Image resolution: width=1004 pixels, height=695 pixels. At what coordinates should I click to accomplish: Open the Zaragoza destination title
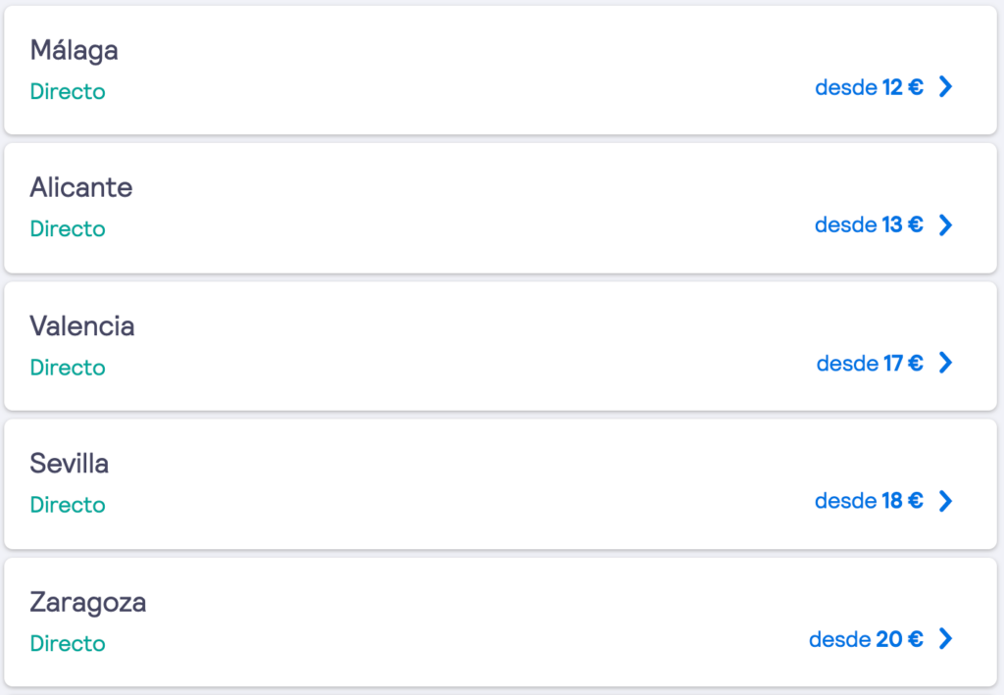click(88, 603)
